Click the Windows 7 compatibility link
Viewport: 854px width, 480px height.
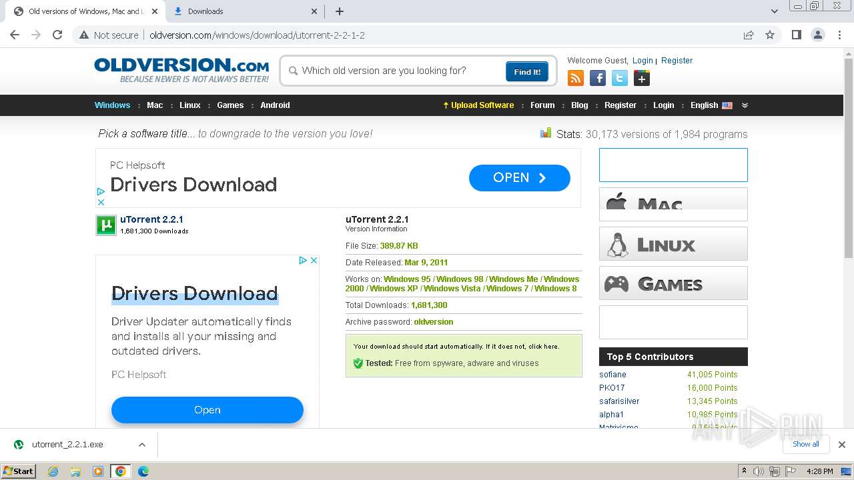click(507, 289)
